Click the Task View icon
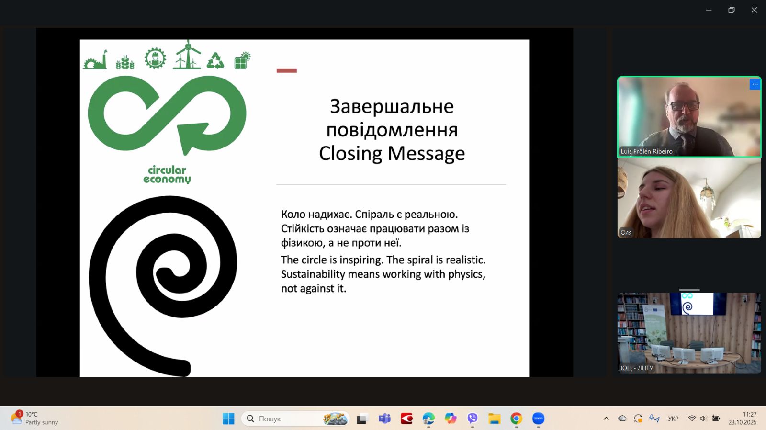766x430 pixels. click(x=362, y=419)
